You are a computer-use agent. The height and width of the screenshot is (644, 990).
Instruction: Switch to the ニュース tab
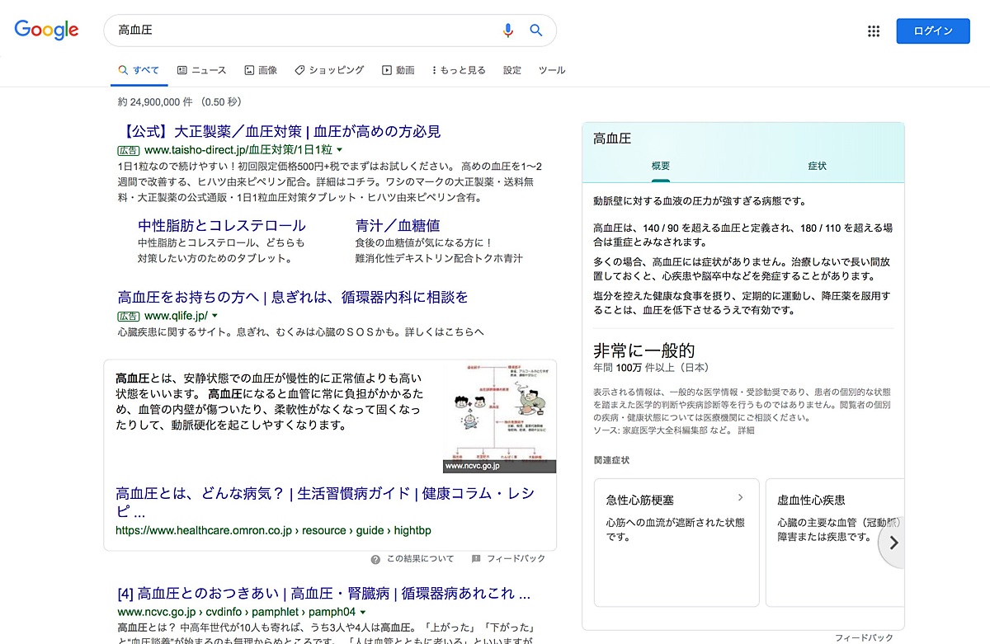[201, 70]
